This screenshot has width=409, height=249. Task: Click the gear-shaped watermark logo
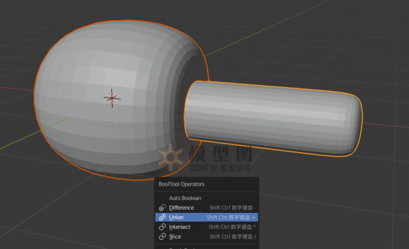click(x=170, y=157)
